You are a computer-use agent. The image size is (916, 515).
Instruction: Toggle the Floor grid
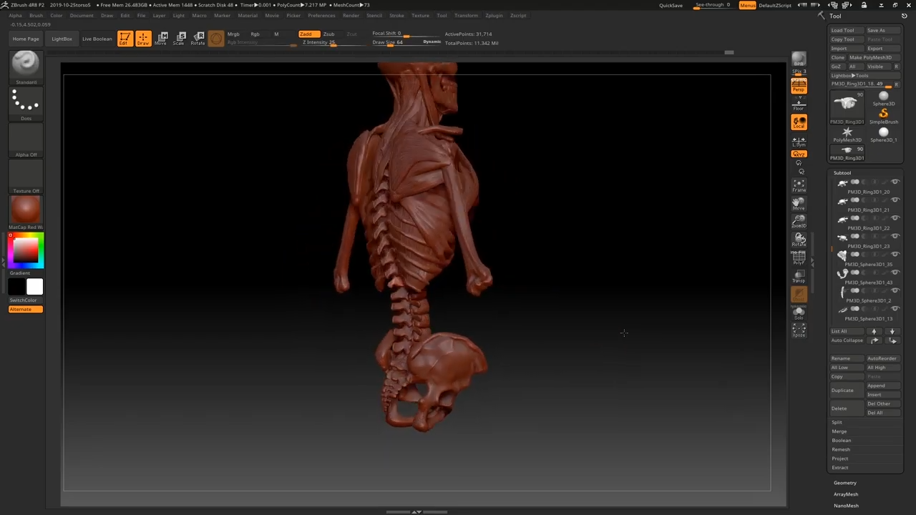pos(799,104)
